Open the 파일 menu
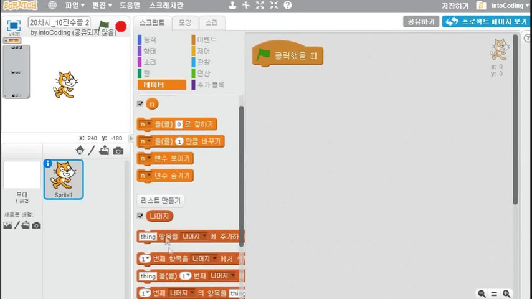Viewport: 532px width, 299px height. (75, 6)
